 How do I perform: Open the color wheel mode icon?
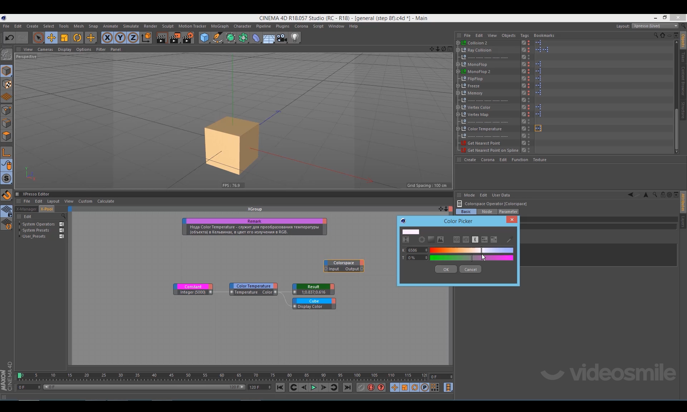[x=422, y=239]
